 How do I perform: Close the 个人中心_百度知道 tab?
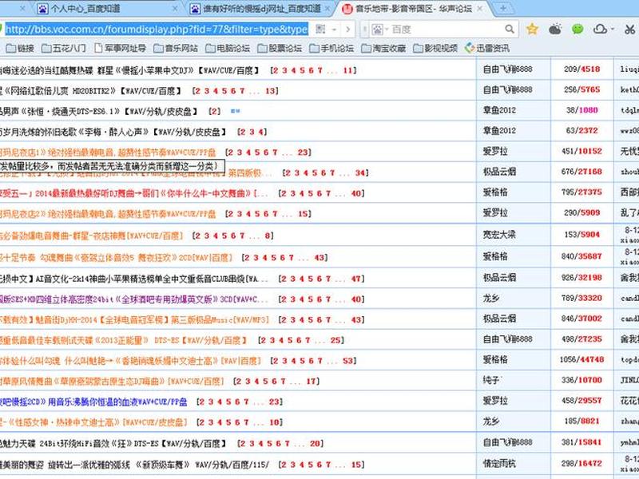pos(175,9)
